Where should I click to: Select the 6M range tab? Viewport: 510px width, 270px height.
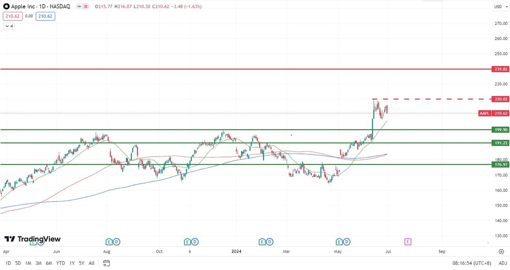coord(49,263)
